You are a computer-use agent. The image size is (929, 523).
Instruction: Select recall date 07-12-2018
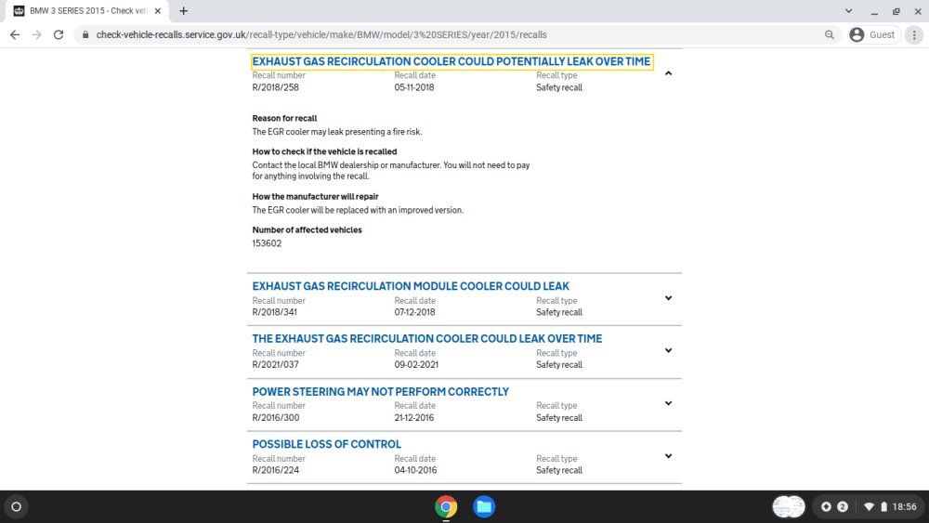tap(414, 312)
